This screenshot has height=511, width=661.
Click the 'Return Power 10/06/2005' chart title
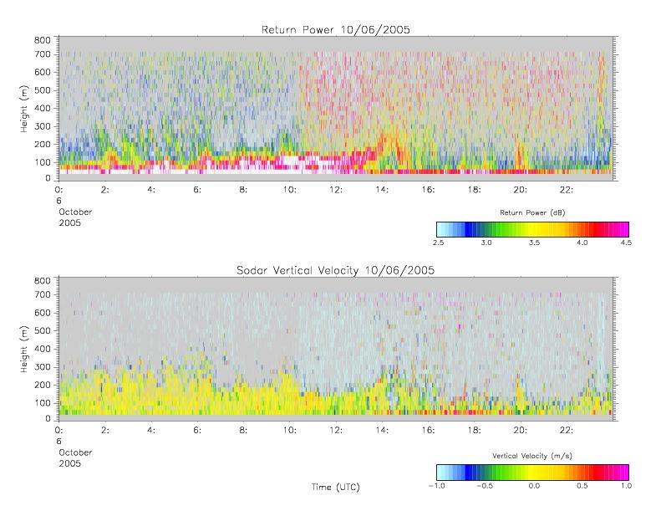pos(336,29)
